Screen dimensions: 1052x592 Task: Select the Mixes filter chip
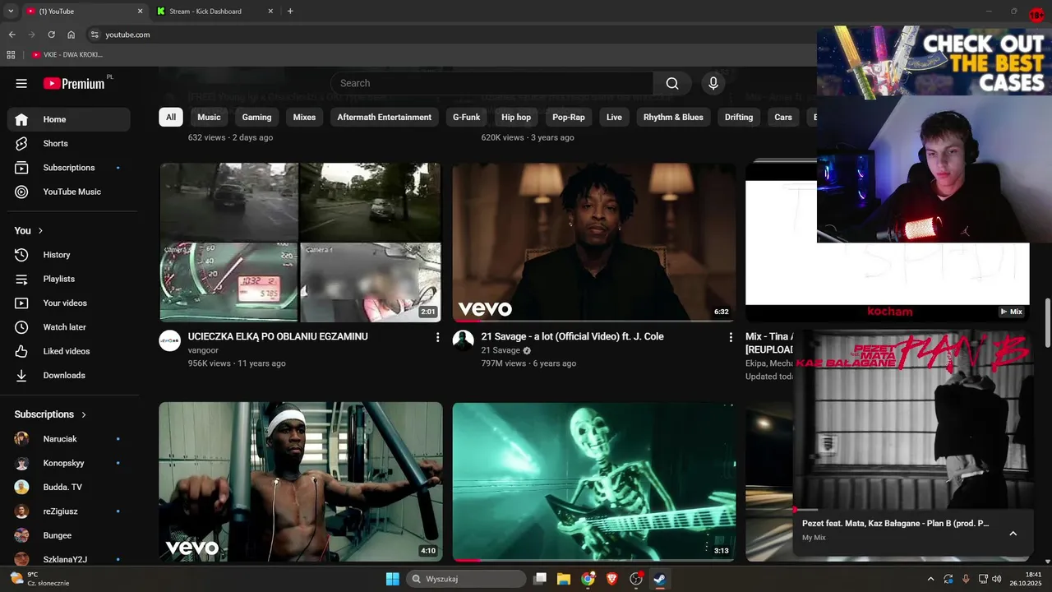point(304,118)
